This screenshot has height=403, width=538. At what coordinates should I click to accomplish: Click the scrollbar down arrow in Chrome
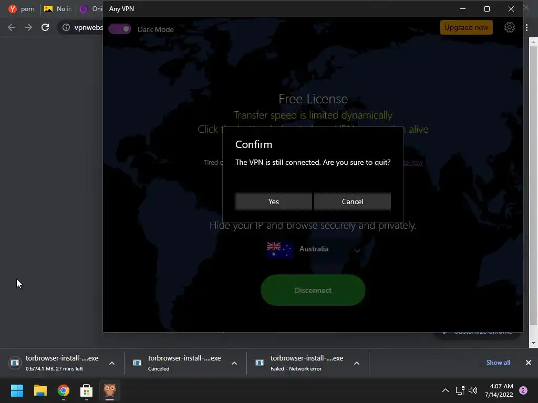pyautogui.click(x=533, y=343)
